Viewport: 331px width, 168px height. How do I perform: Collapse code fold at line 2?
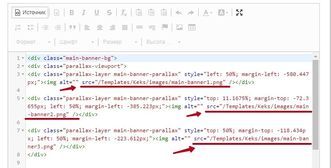(x=23, y=66)
